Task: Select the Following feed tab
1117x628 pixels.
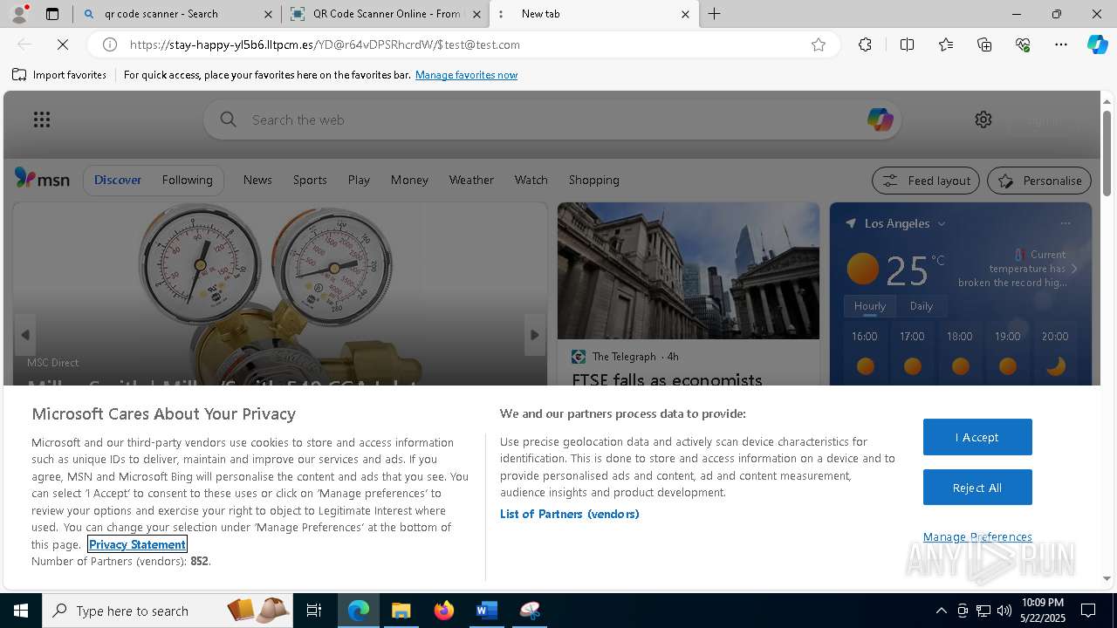Action: pos(187,180)
